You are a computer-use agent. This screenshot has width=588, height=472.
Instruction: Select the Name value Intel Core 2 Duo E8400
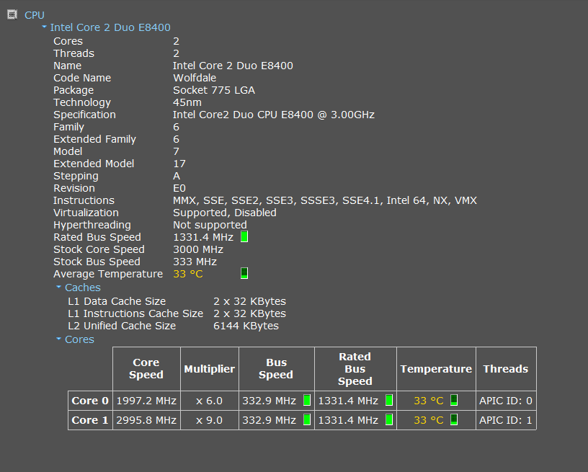pos(233,66)
